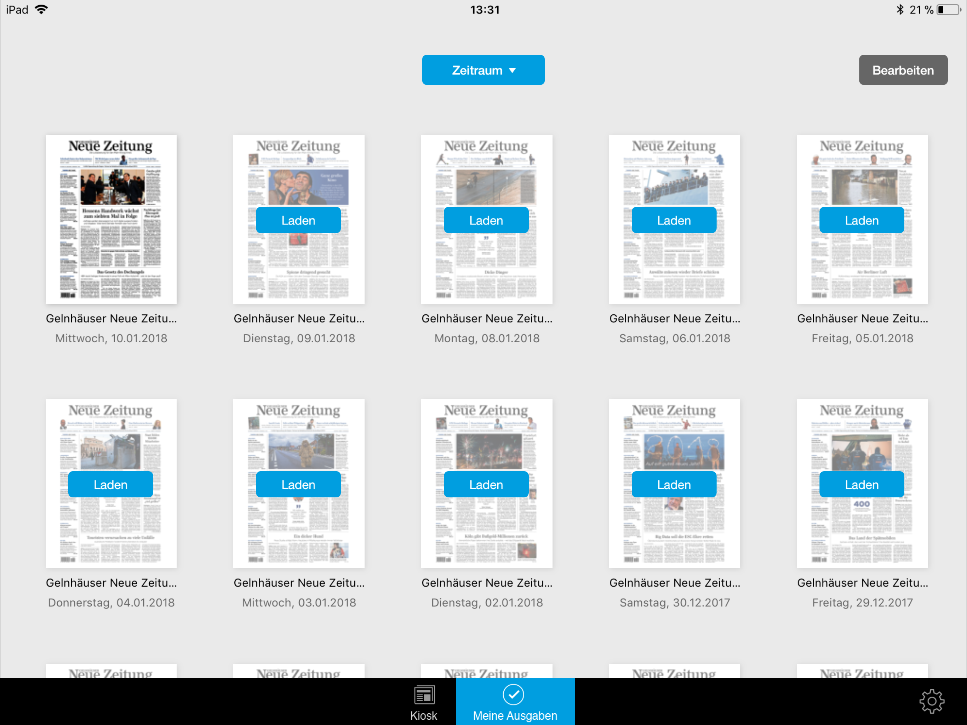Tap the Kiosk newspaper icon
Screen dimensions: 967x725
coord(424,695)
